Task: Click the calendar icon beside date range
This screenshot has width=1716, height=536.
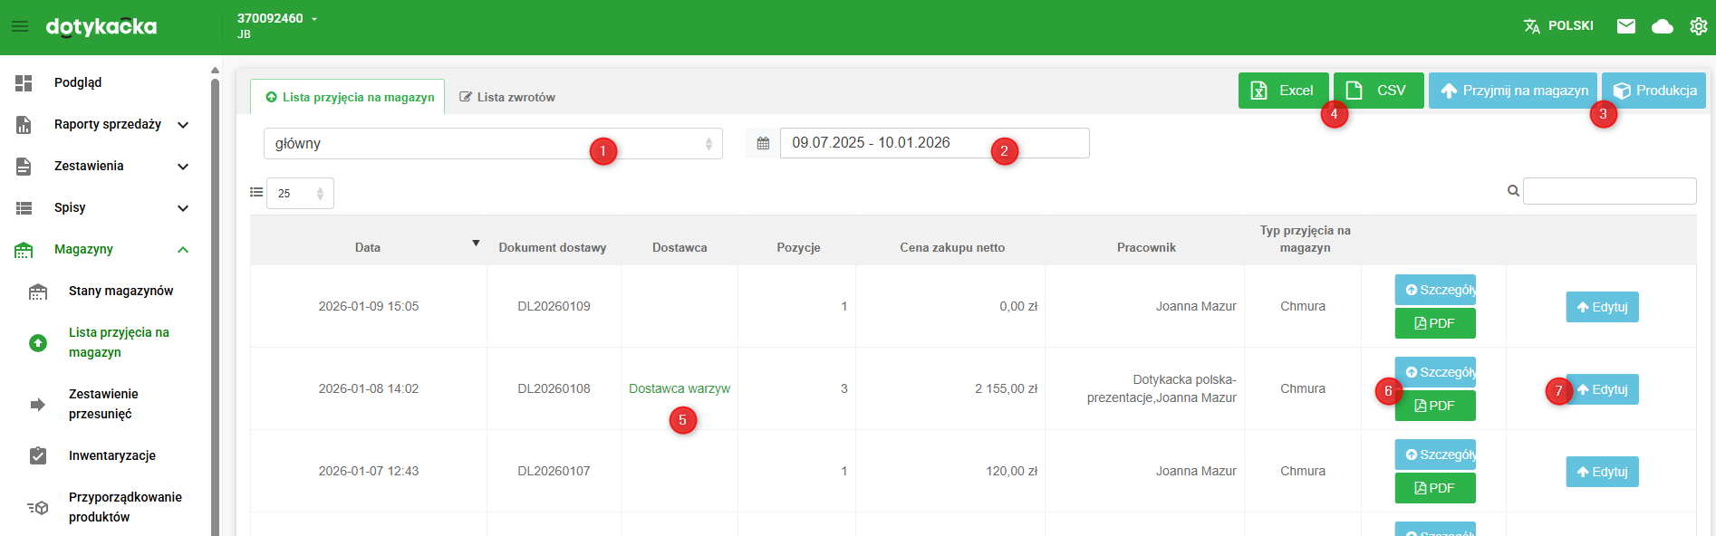Action: pos(763,143)
